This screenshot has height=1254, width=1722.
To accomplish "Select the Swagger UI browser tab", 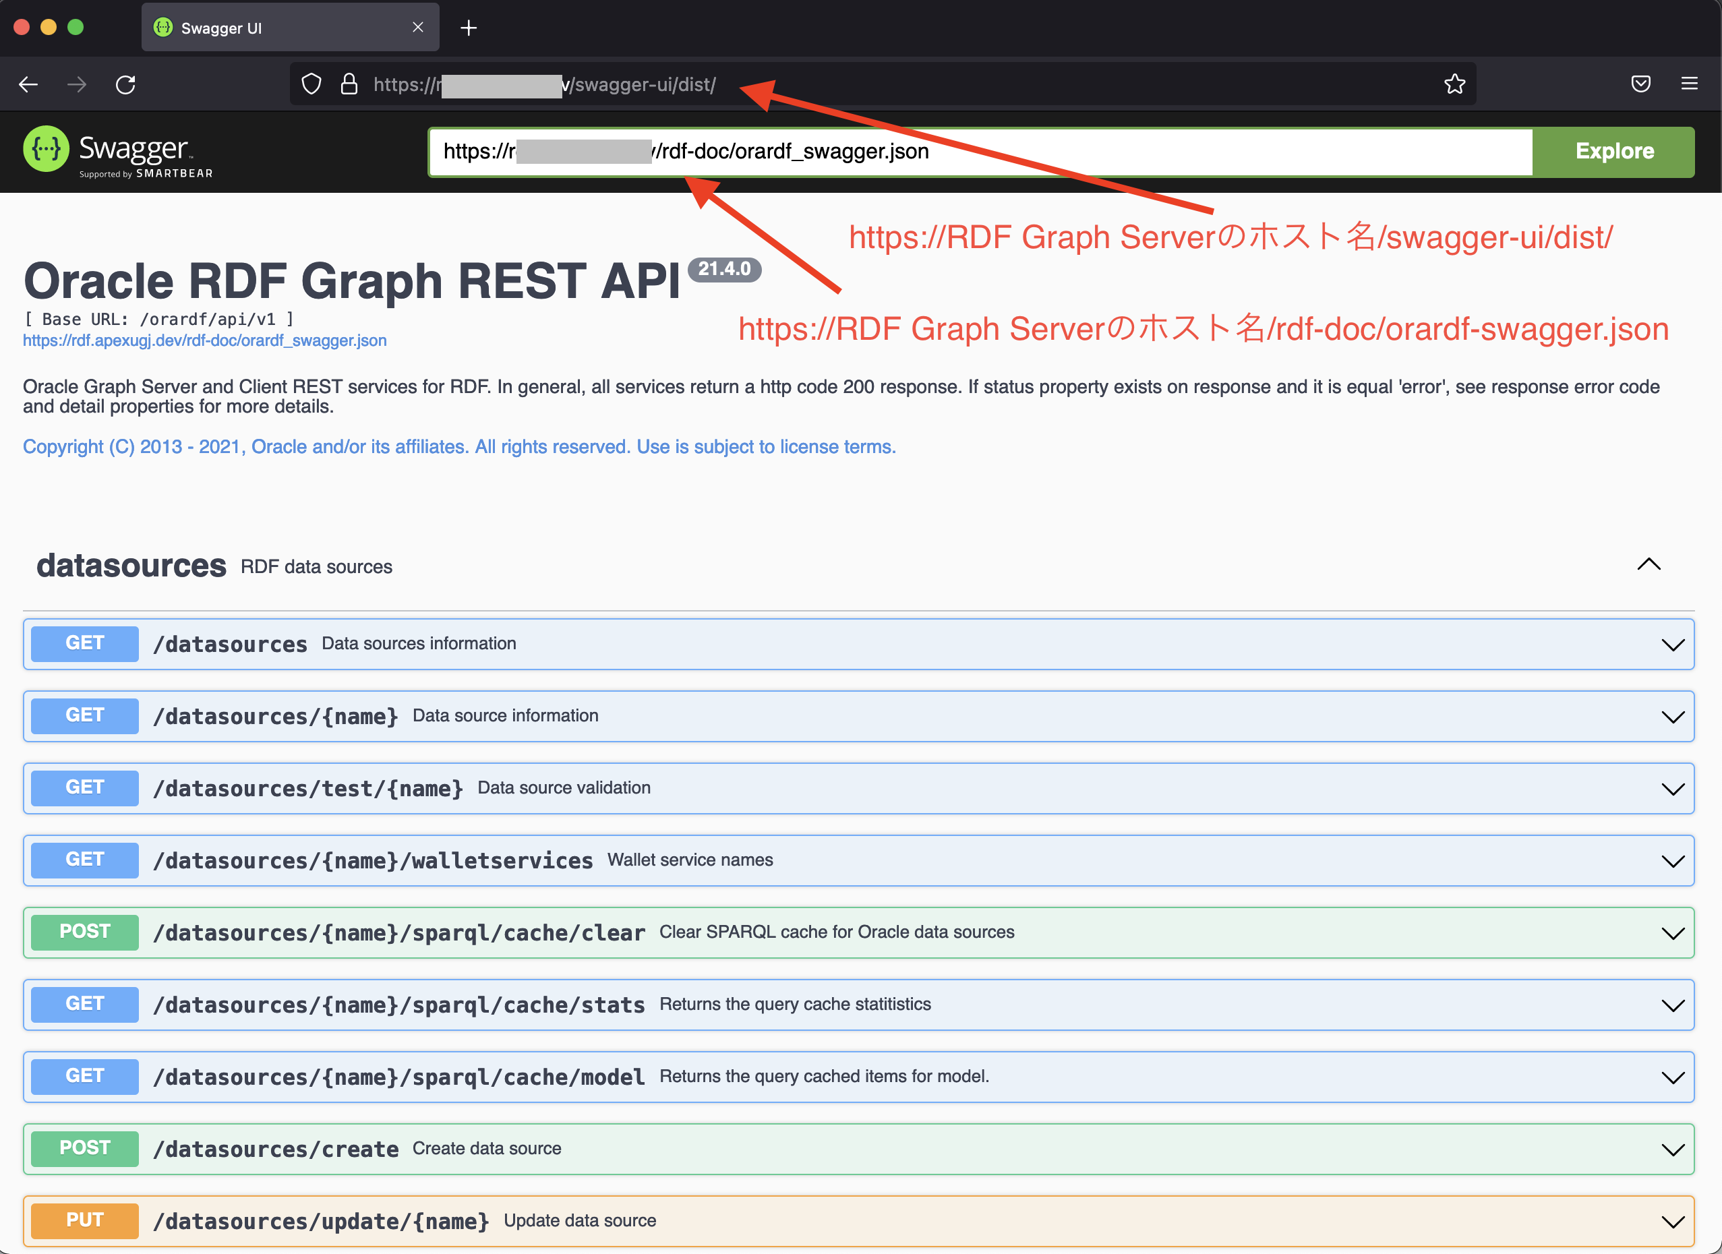I will [x=290, y=28].
